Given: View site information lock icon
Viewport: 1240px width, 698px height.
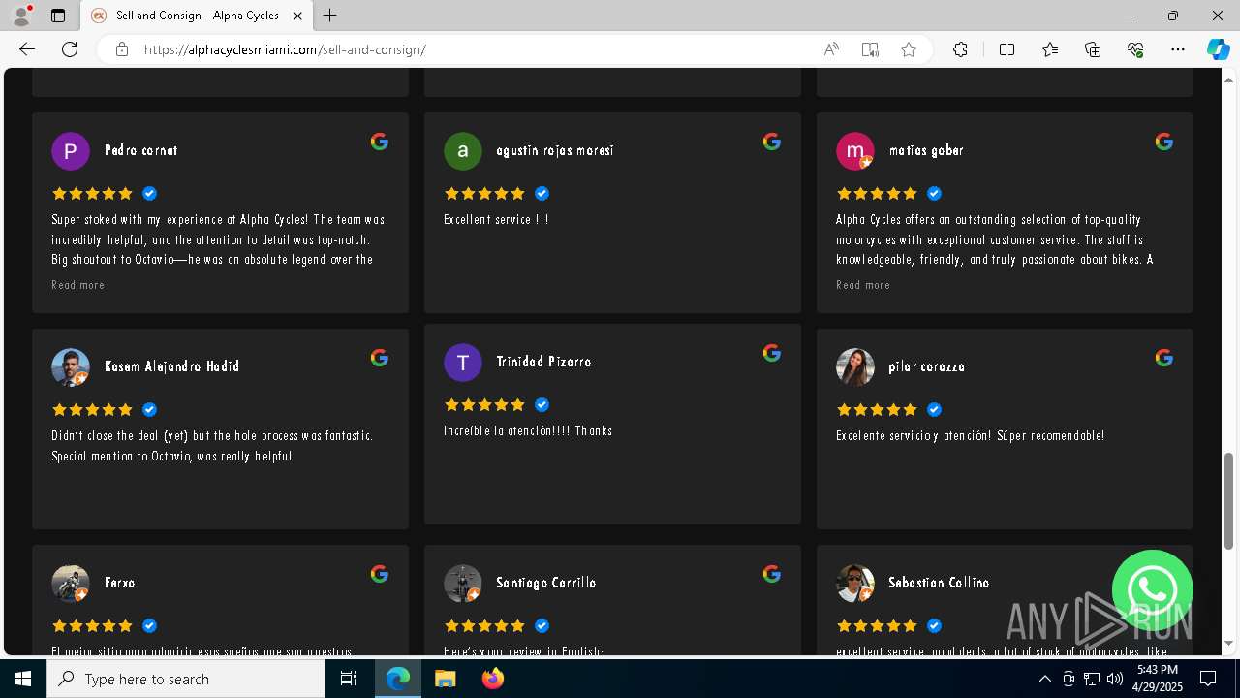Looking at the screenshot, I should pos(122,49).
